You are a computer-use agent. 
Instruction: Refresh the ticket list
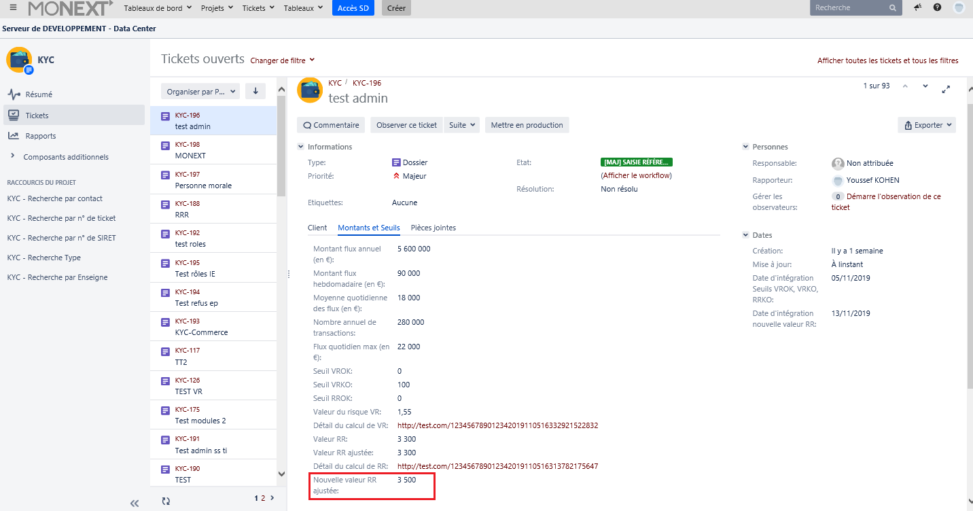click(166, 501)
